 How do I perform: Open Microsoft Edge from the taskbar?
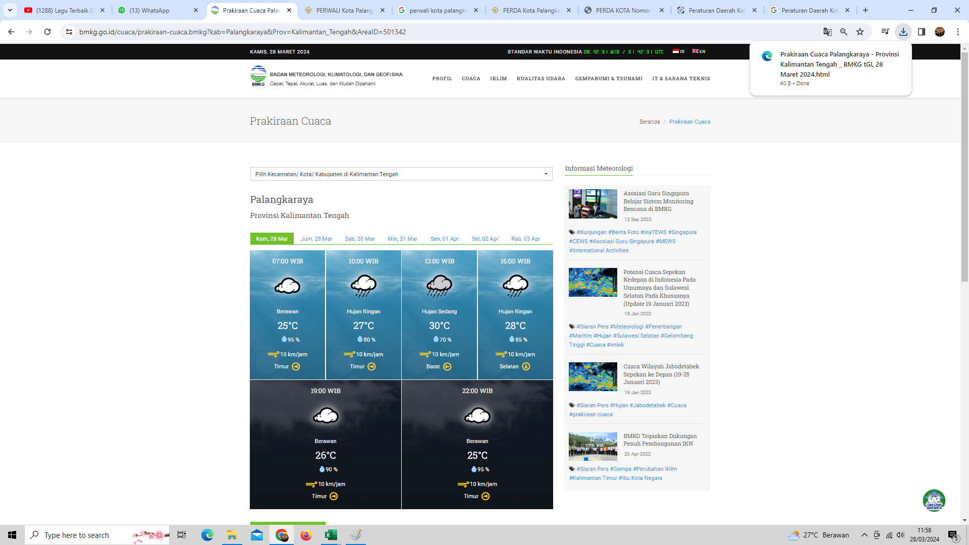pos(207,535)
